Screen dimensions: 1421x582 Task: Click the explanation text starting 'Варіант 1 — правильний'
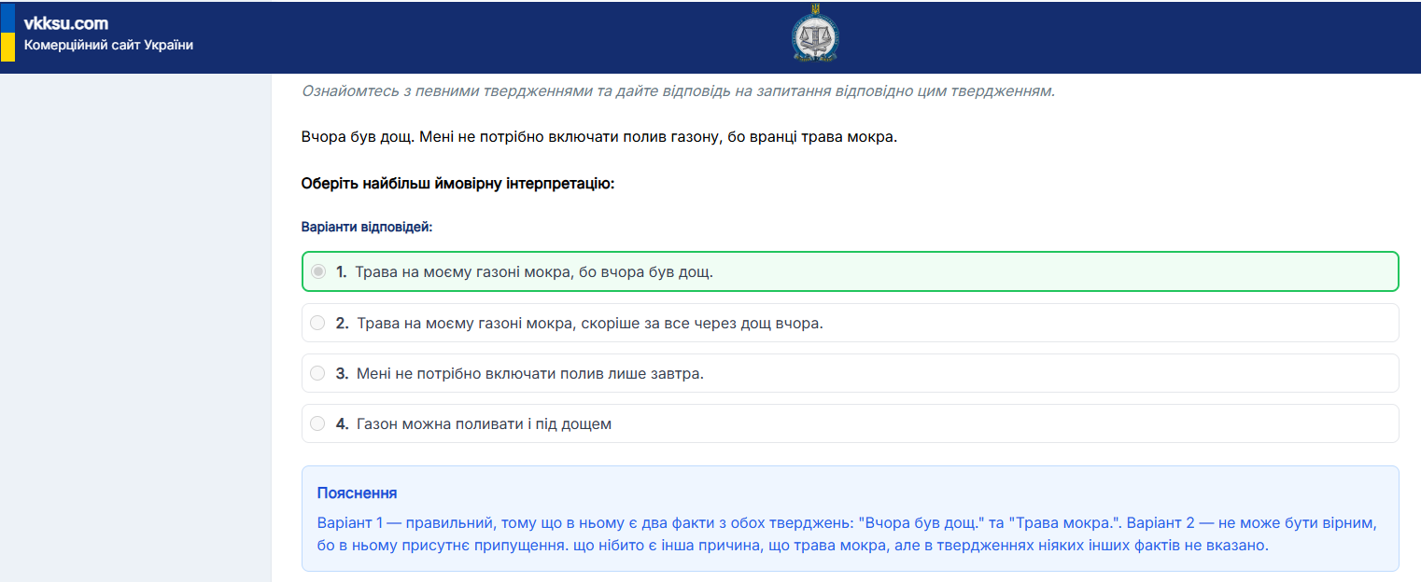coord(847,533)
